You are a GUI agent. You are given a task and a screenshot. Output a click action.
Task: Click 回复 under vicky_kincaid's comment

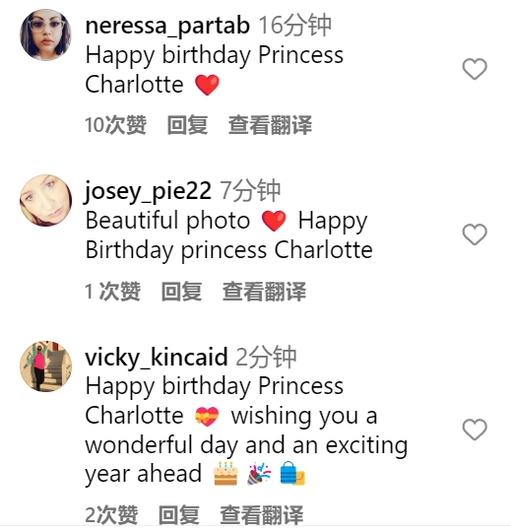(x=179, y=514)
